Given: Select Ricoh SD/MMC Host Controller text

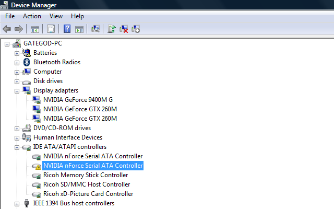Looking at the screenshot, I should pos(87,184).
